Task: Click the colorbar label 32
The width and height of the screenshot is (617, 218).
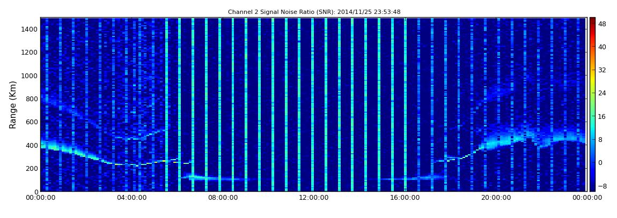Action: coord(603,70)
